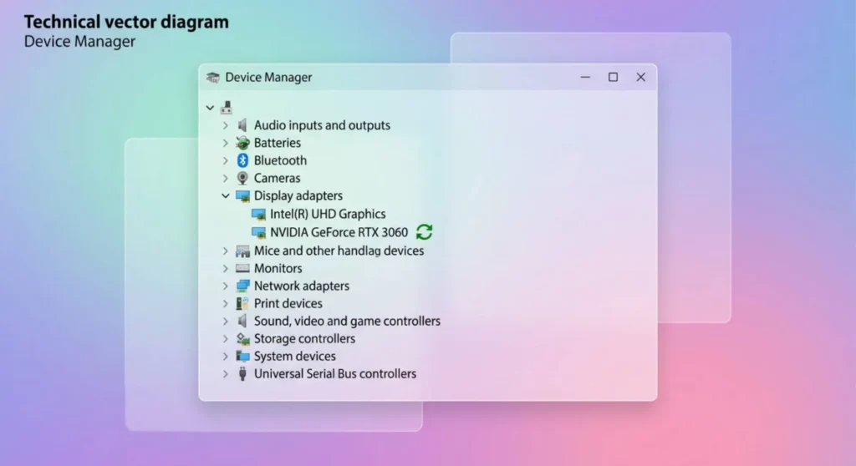Close the Device Manager window

coord(641,78)
